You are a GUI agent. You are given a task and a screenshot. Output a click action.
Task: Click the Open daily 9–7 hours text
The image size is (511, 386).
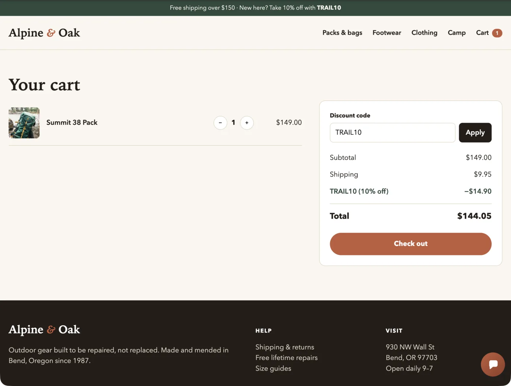point(409,368)
